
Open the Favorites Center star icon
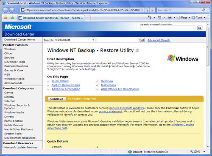(x=6, y=18)
